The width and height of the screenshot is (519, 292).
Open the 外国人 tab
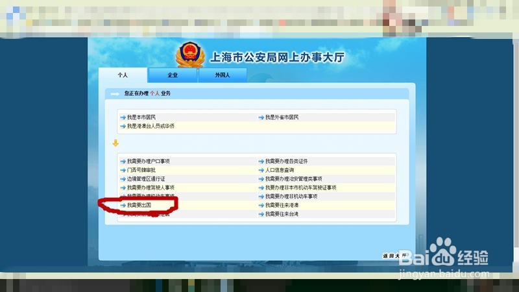[223, 75]
